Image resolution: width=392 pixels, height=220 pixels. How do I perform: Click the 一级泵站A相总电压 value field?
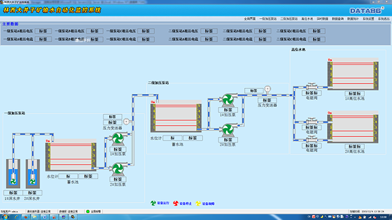coord(43,31)
